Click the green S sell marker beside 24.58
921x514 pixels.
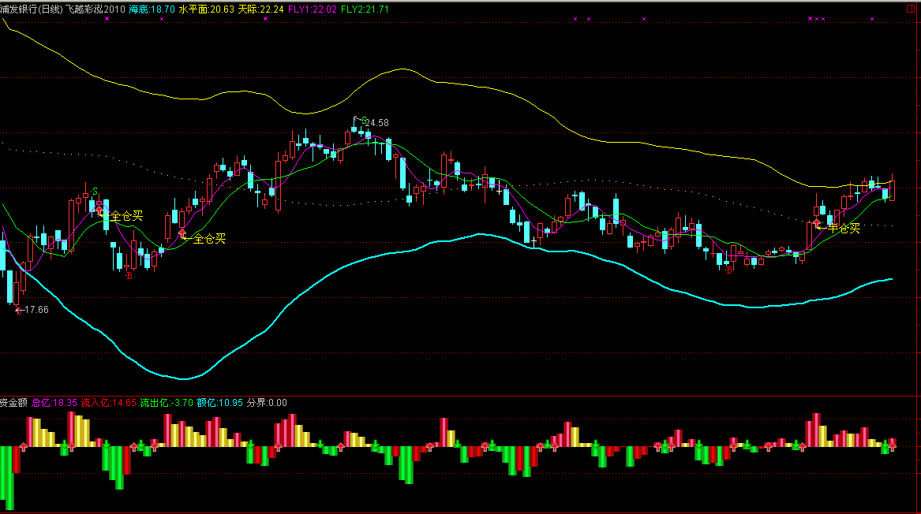click(x=364, y=120)
